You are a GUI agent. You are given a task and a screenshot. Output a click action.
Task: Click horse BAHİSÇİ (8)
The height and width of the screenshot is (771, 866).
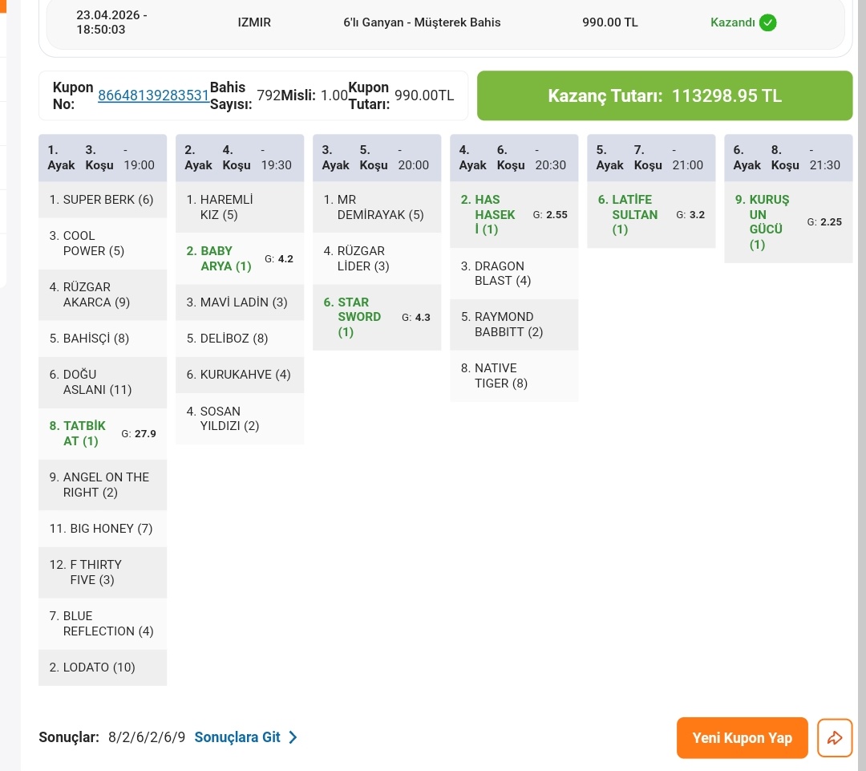tap(103, 339)
